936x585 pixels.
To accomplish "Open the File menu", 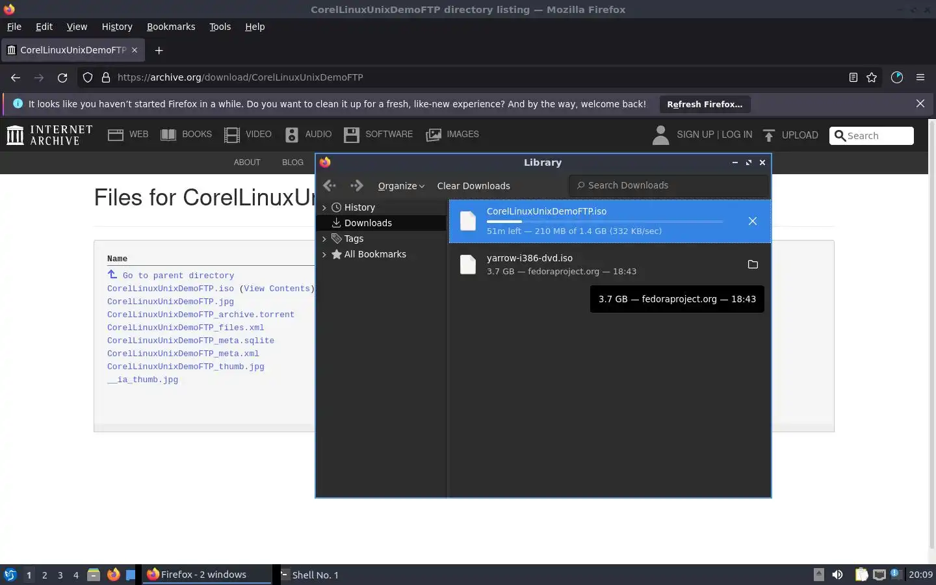I will point(14,27).
